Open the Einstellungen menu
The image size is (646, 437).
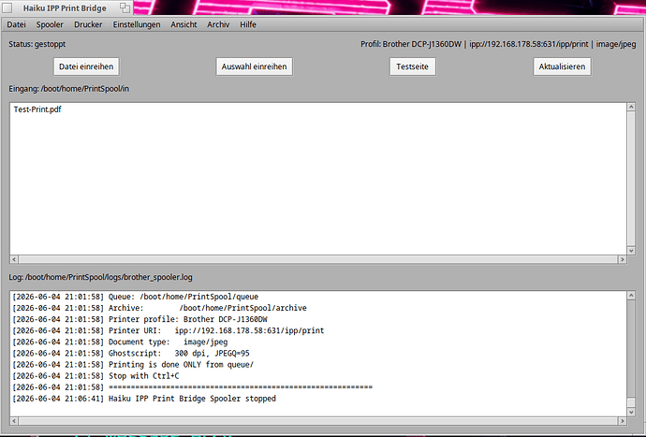click(x=137, y=24)
